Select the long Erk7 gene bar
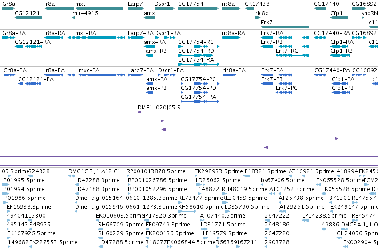This screenshot has height=249, width=378. click(x=285, y=27)
